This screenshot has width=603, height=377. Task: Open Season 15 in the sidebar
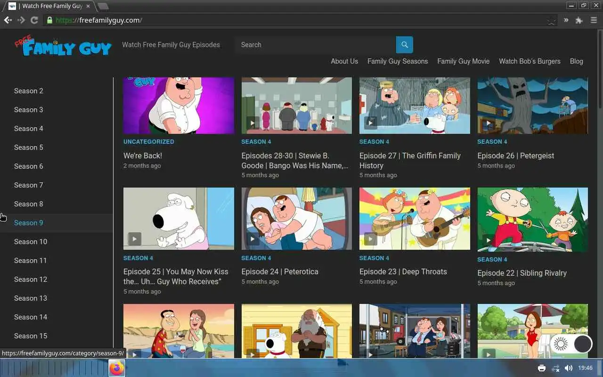click(x=31, y=336)
